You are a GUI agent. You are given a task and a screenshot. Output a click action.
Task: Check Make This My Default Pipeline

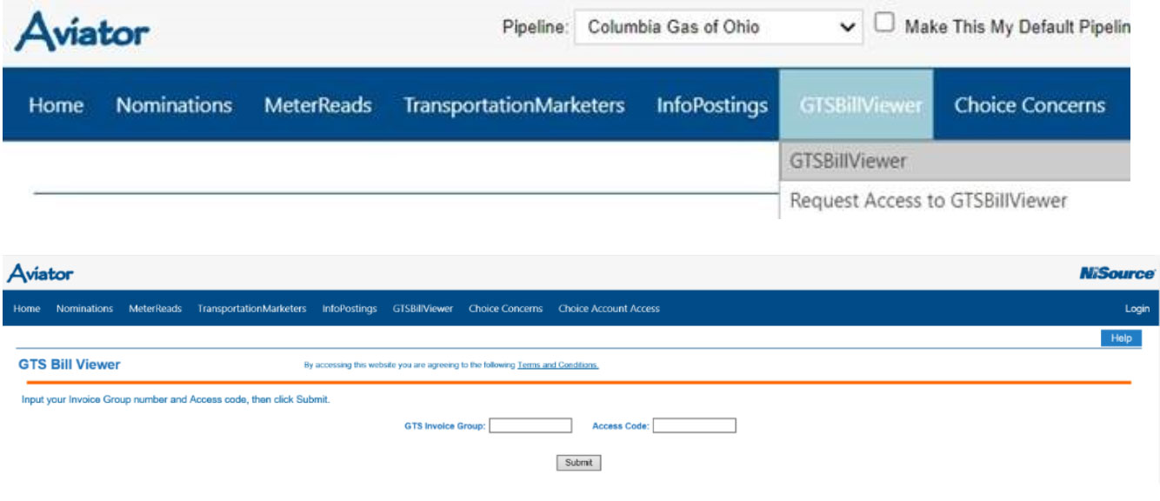[883, 23]
